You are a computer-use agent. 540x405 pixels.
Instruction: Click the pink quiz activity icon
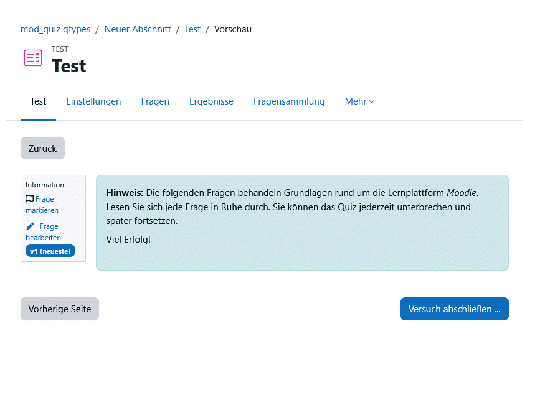click(33, 58)
